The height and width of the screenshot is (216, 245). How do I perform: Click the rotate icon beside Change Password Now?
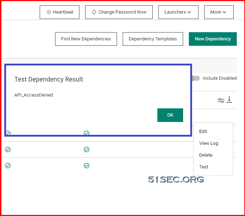[x=94, y=12]
